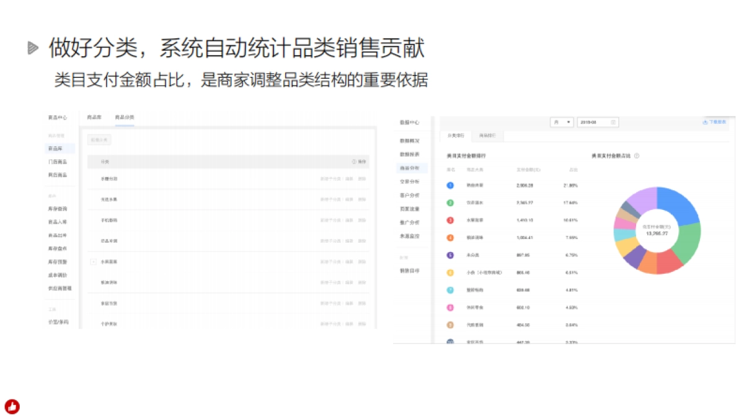Click the green rank 2 badge

coord(450,202)
